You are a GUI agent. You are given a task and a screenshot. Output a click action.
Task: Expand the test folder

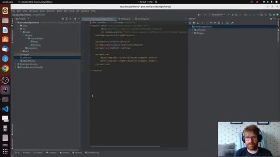[x=21, y=51]
